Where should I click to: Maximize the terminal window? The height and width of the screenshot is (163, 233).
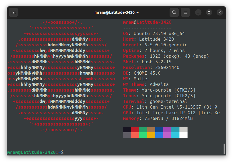pos(209,12)
